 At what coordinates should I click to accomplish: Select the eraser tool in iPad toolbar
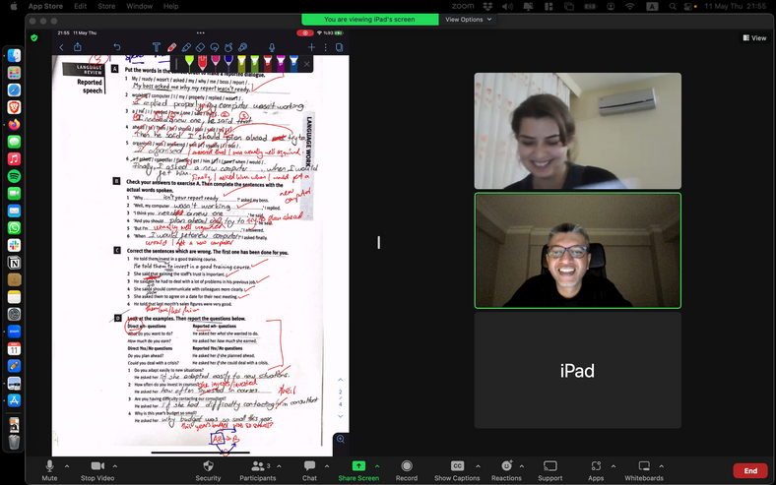[x=201, y=47]
